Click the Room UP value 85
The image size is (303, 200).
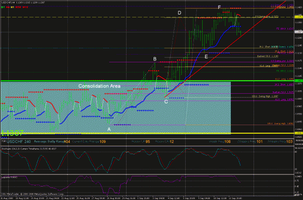click(x=148, y=142)
